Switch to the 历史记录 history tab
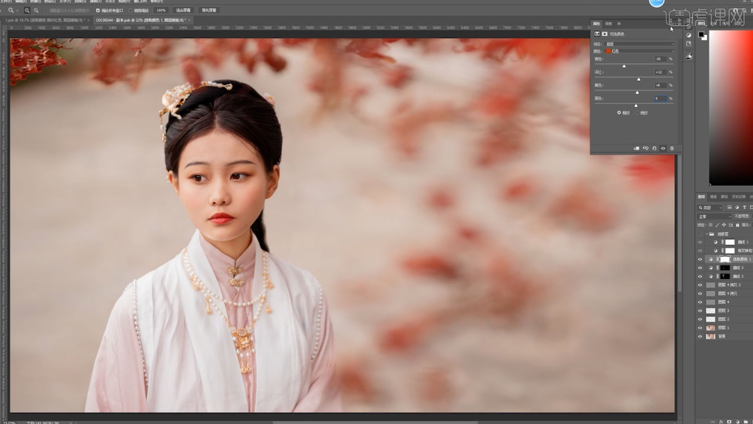The height and width of the screenshot is (424, 753). coord(738,197)
